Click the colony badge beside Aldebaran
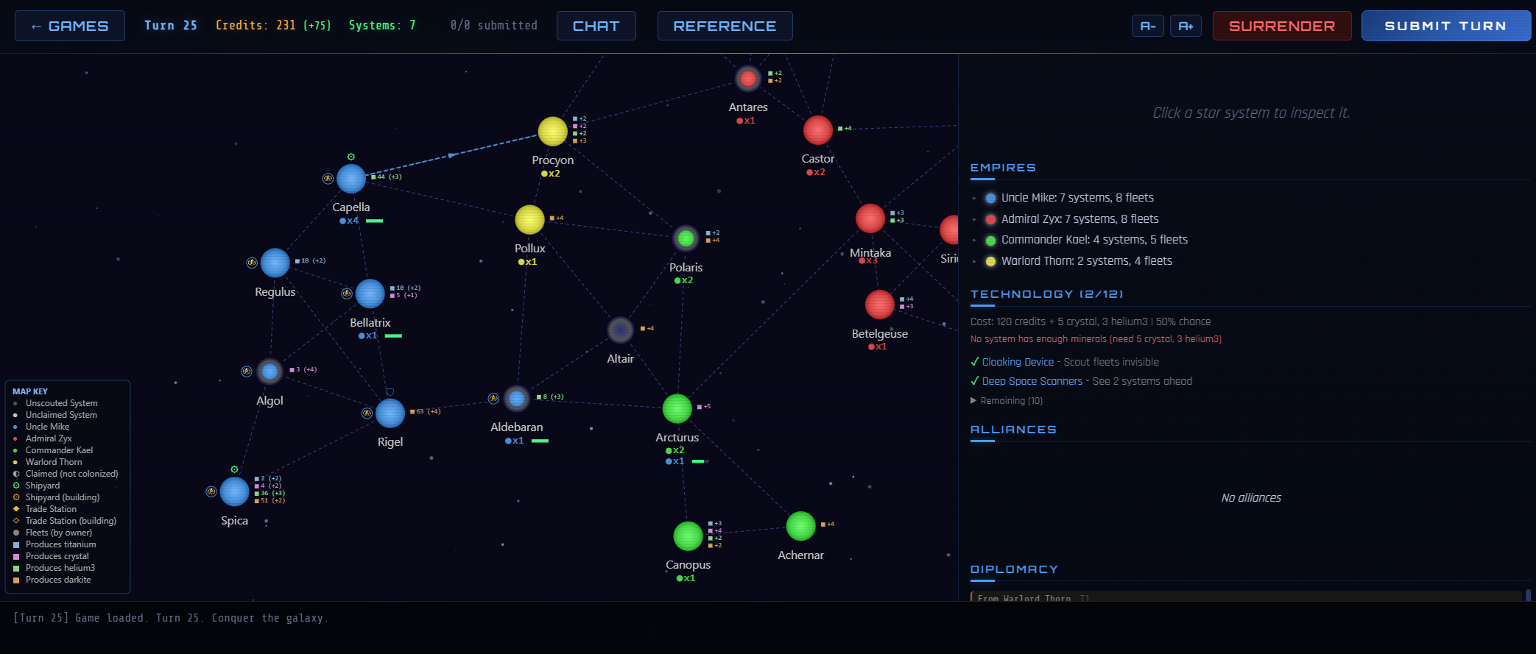This screenshot has width=1536, height=654. tap(493, 399)
